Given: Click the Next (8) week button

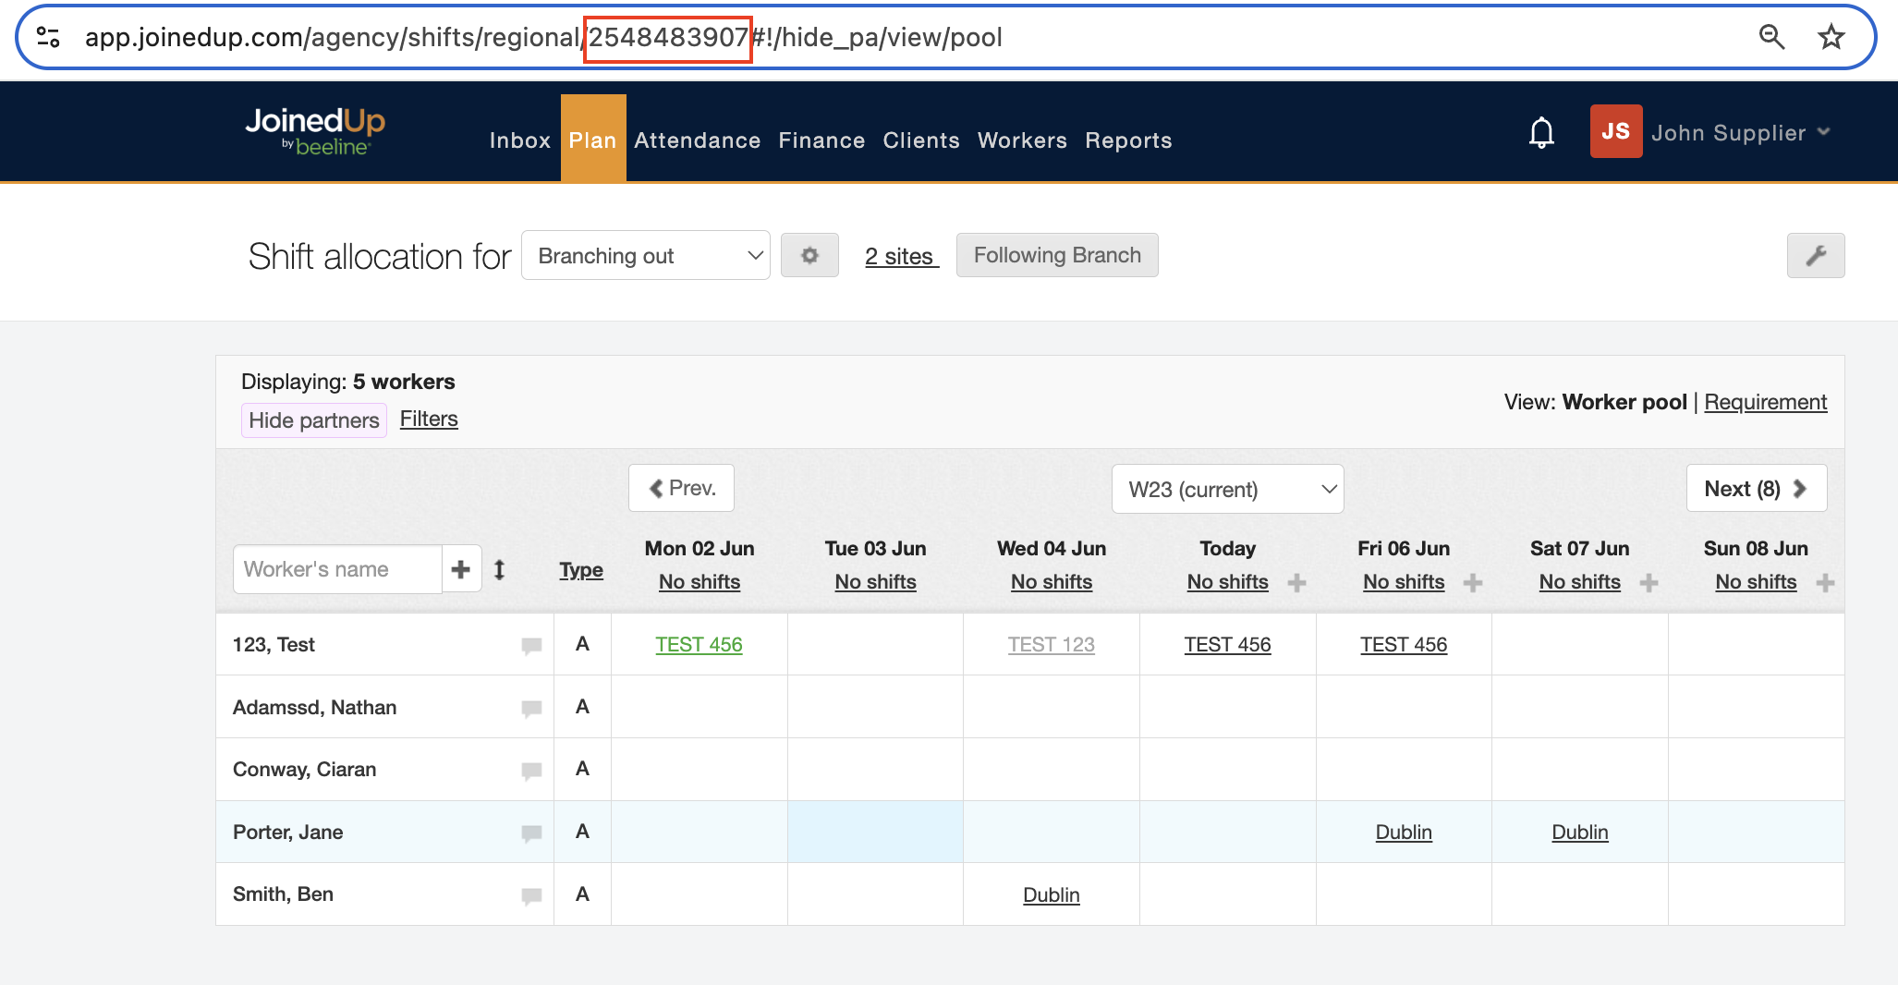Looking at the screenshot, I should (x=1755, y=489).
